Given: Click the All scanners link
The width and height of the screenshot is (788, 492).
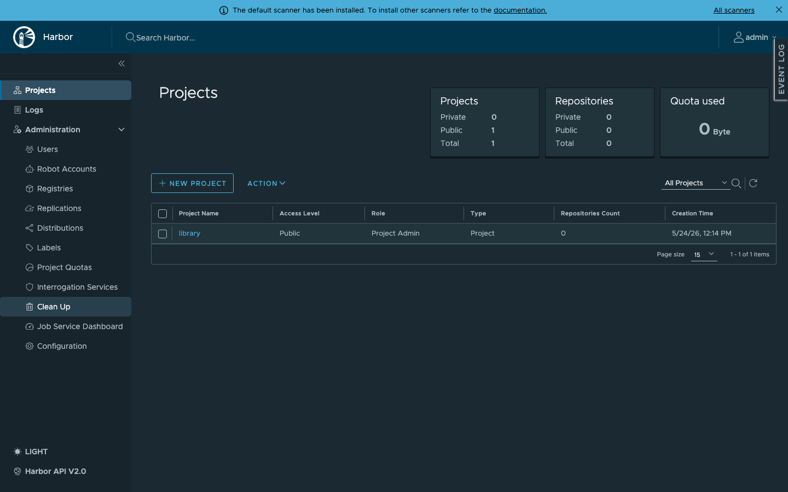Looking at the screenshot, I should pos(734,10).
